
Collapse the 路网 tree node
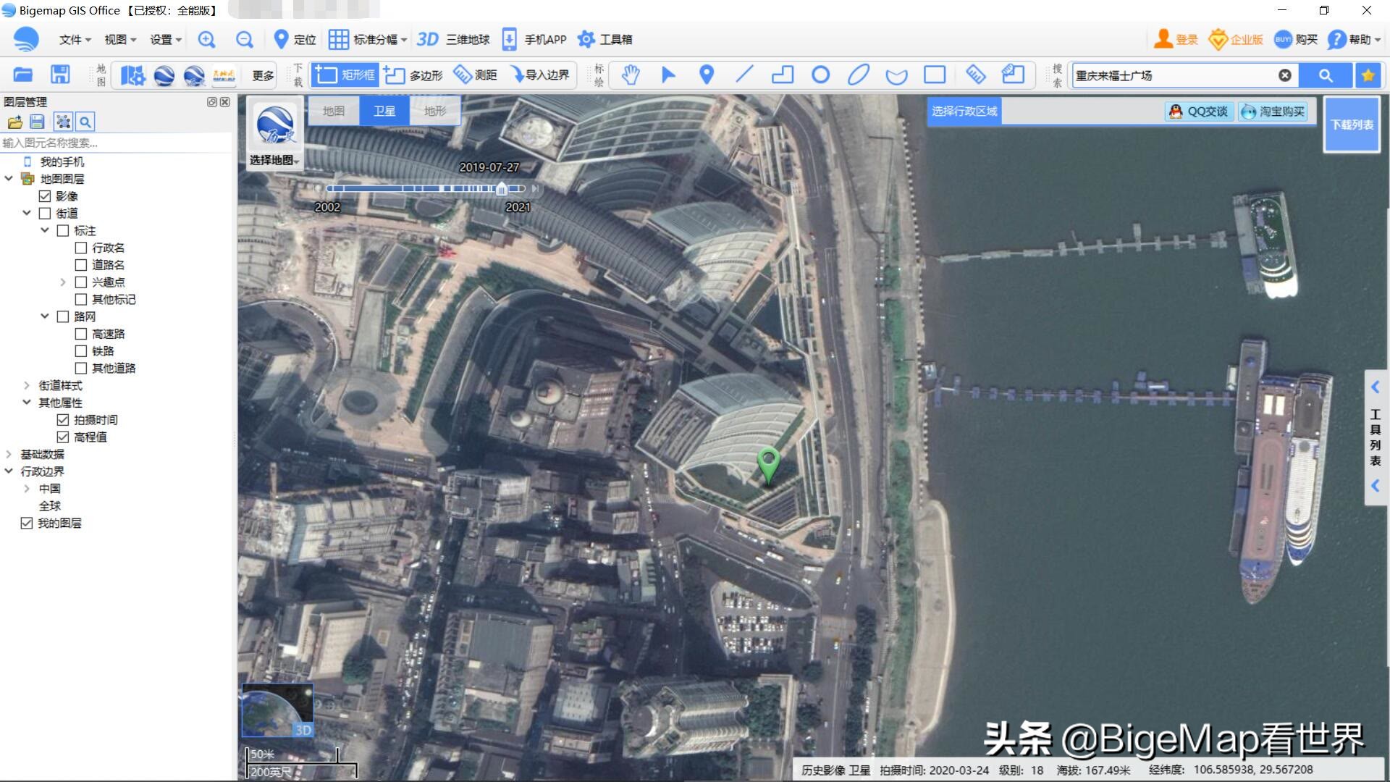(x=45, y=316)
